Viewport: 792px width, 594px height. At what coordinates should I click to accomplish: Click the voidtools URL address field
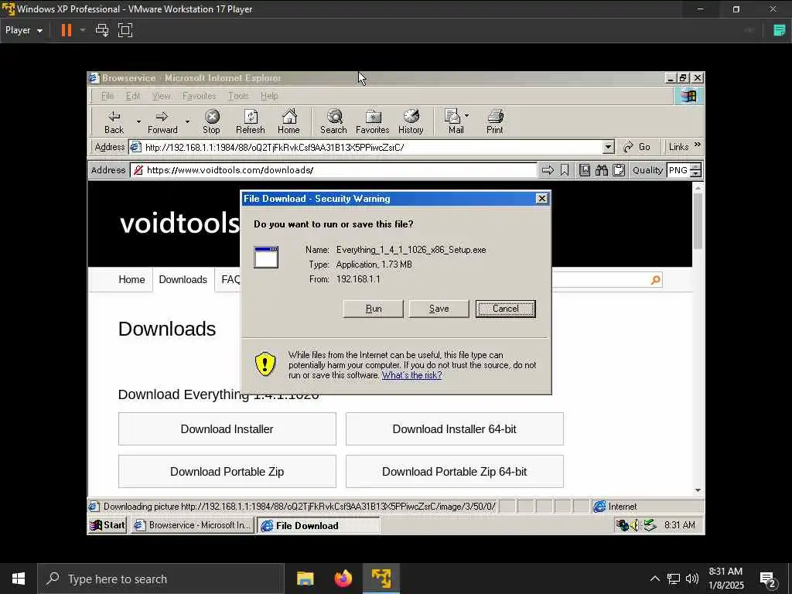(333, 170)
